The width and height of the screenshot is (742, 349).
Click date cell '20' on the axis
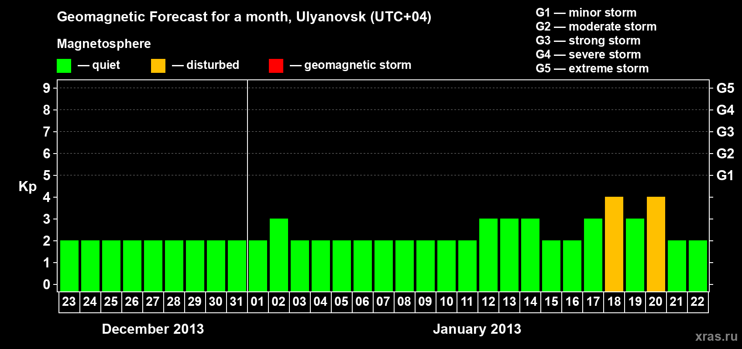[656, 302]
